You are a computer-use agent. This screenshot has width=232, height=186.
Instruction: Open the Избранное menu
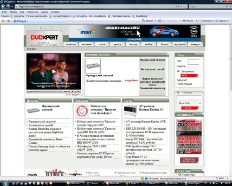coord(32,12)
